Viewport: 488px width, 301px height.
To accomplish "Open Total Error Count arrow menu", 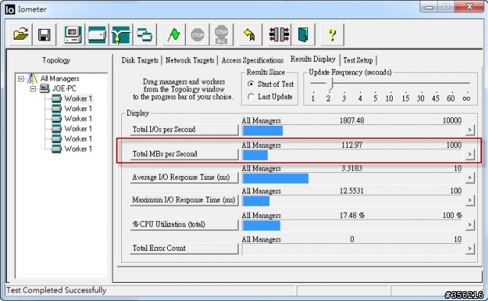I will coord(470,248).
